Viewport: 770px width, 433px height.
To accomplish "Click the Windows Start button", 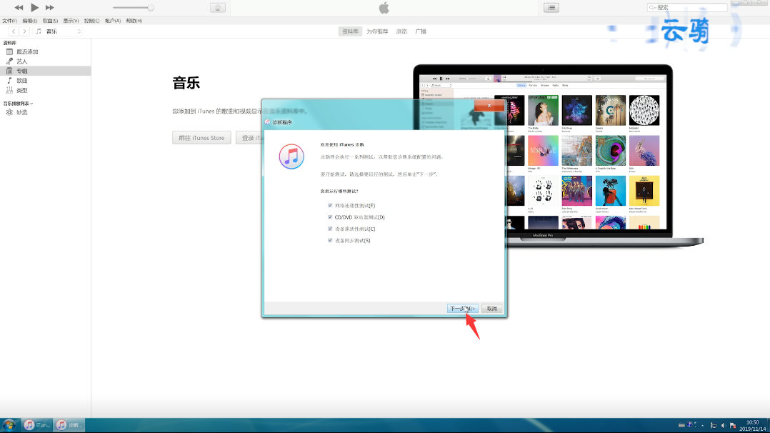I will [x=9, y=425].
